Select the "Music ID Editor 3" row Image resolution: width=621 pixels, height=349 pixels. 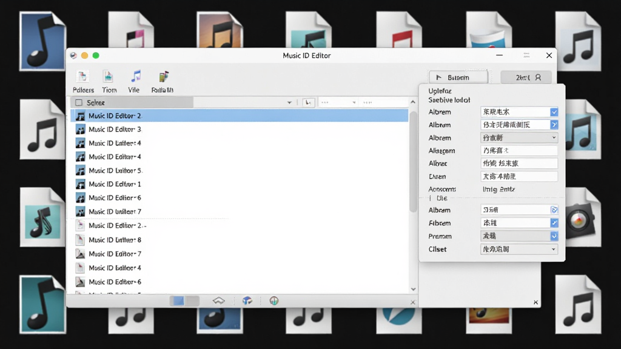(x=240, y=130)
